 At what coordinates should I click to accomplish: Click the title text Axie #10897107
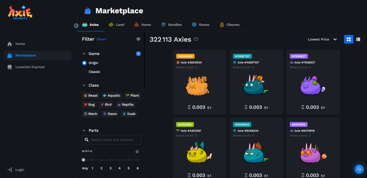pos(248,62)
